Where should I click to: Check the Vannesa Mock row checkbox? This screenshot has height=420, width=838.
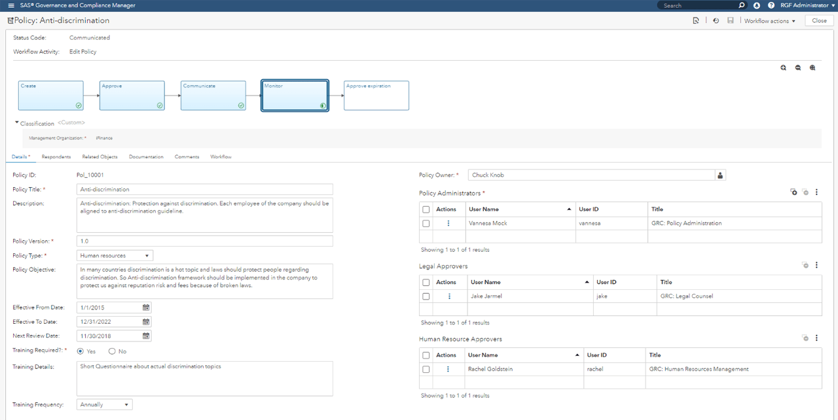[426, 224]
